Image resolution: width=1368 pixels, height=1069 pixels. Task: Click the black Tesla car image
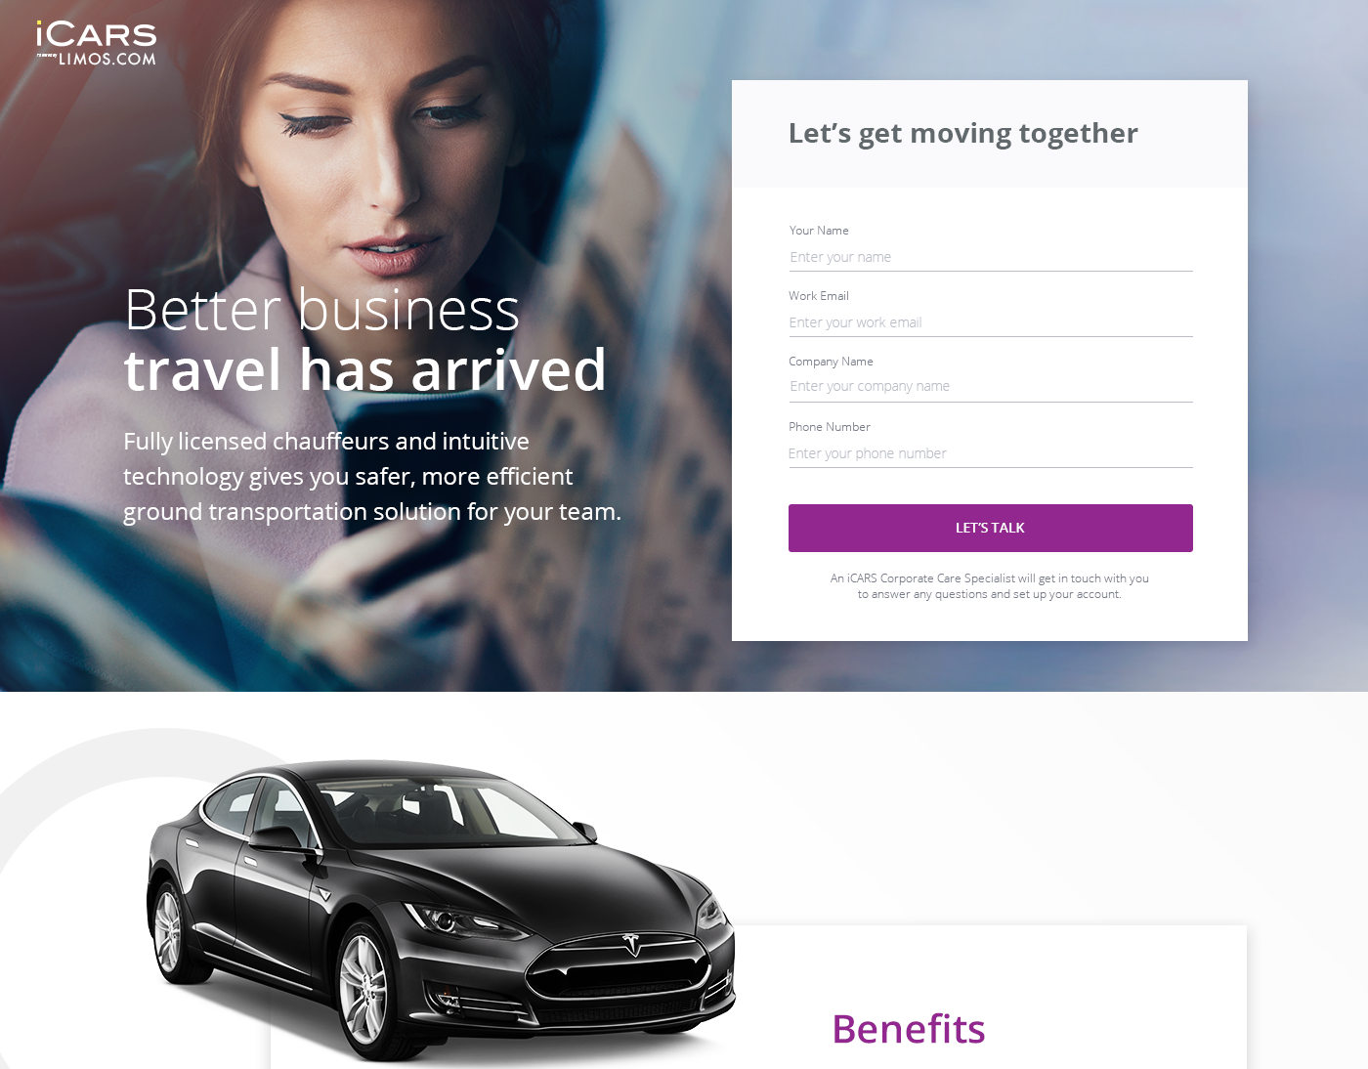(440, 911)
